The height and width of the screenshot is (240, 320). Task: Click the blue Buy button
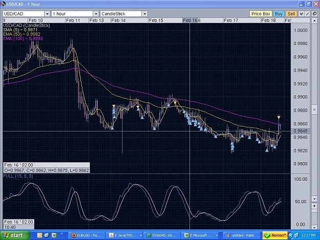[279, 14]
